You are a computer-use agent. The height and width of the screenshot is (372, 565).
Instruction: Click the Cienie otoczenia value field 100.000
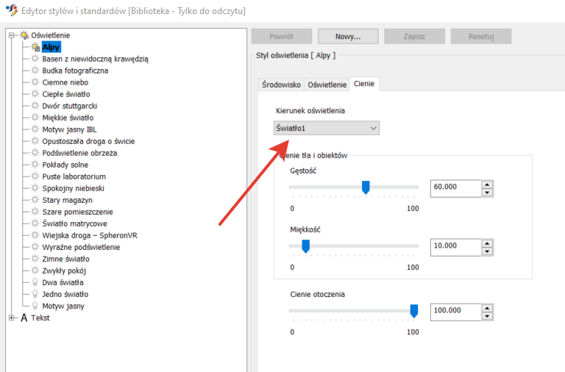coord(456,312)
